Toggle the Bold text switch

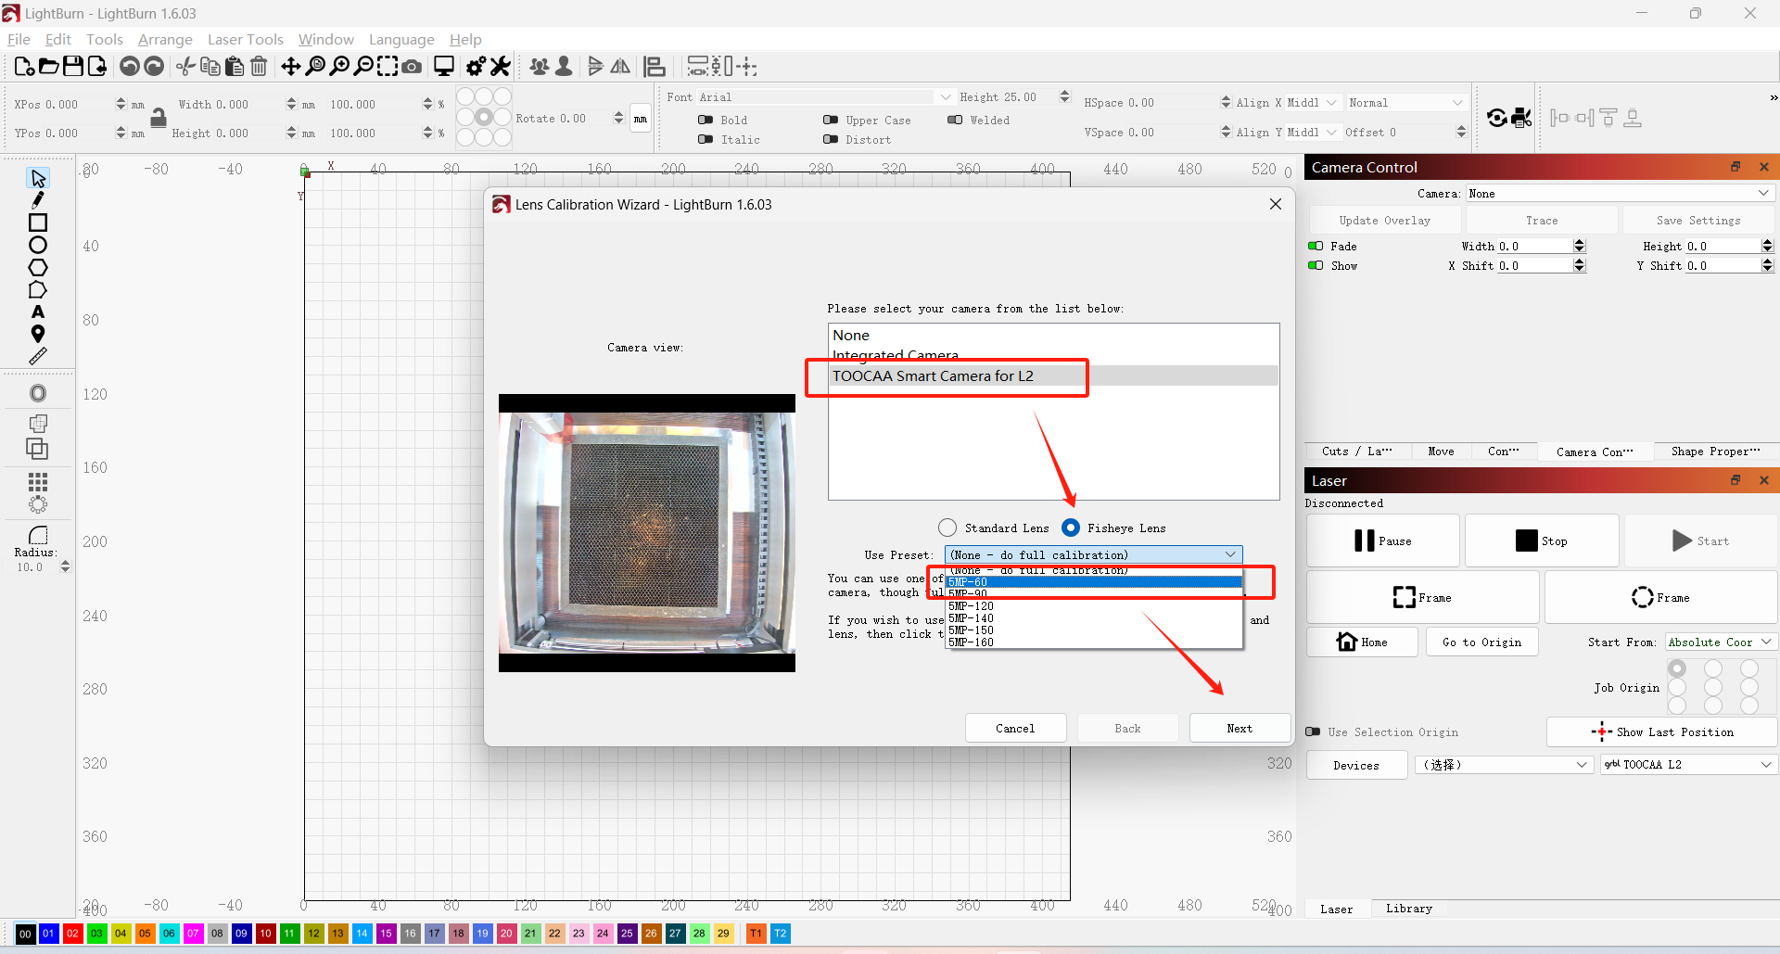tap(706, 120)
